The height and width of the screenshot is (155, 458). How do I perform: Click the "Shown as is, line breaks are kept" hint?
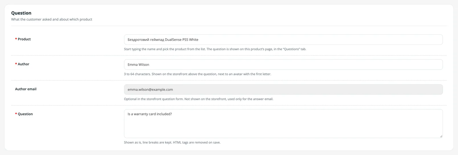pyautogui.click(x=172, y=142)
